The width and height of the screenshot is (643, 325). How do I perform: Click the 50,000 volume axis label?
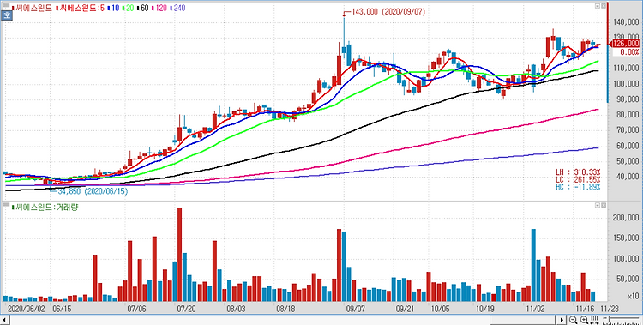click(x=628, y=279)
